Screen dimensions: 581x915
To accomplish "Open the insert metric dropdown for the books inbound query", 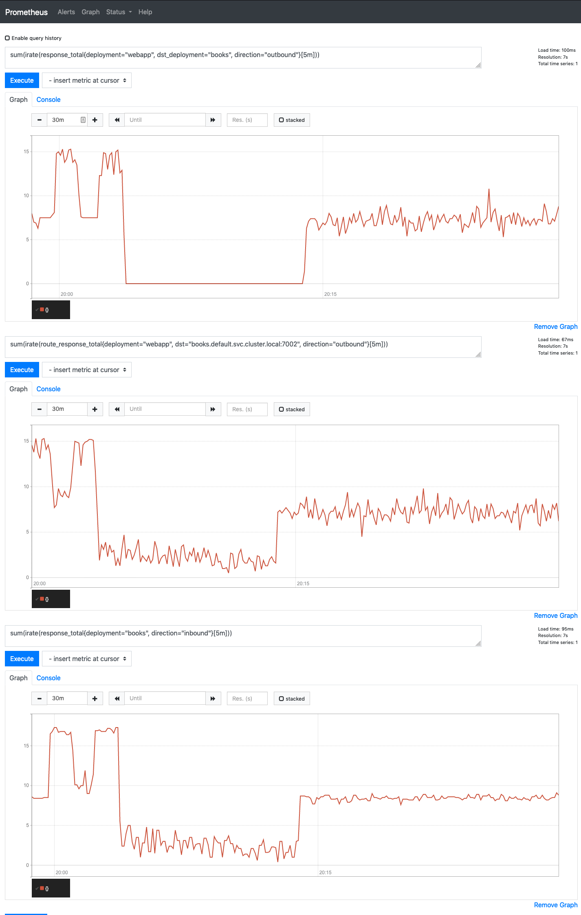I will coord(86,658).
